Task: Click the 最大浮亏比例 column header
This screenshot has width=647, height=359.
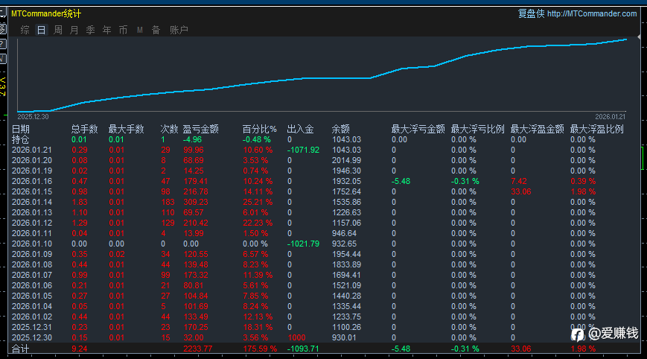Action: pos(477,129)
